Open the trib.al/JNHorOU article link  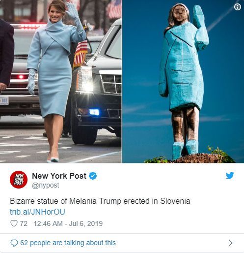[37, 212]
